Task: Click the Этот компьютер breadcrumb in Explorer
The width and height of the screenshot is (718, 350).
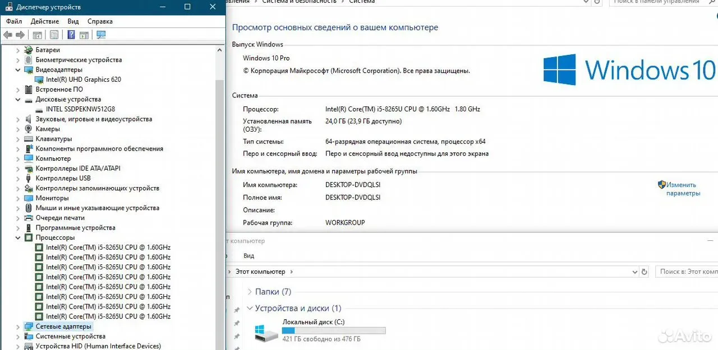Action: (260, 272)
